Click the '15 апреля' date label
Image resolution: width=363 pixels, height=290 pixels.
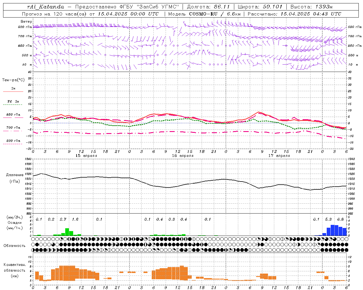(86, 156)
